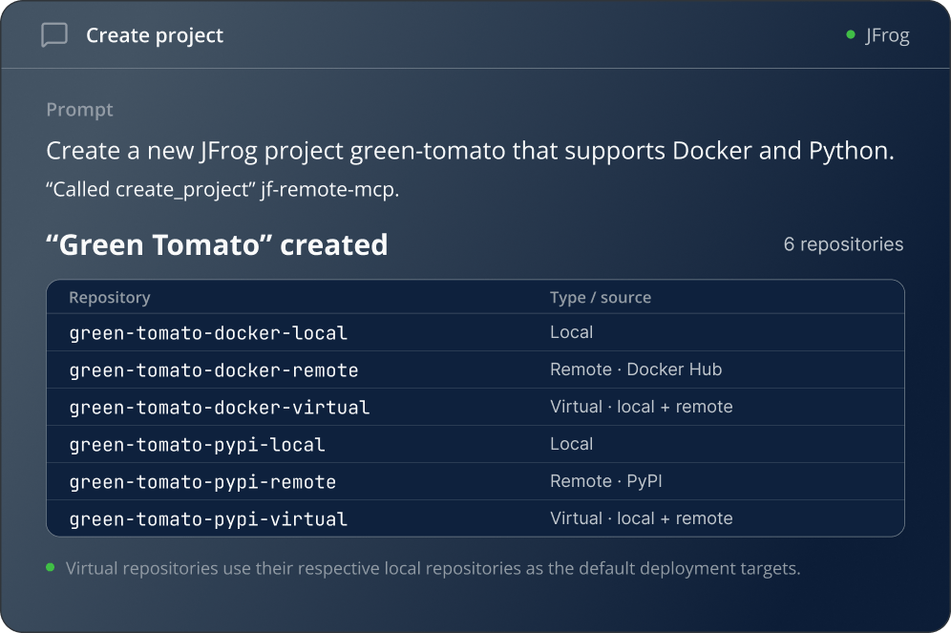Select the green-tomato-pypi-virtual repository name
Image resolution: width=951 pixels, height=633 pixels.
[208, 519]
